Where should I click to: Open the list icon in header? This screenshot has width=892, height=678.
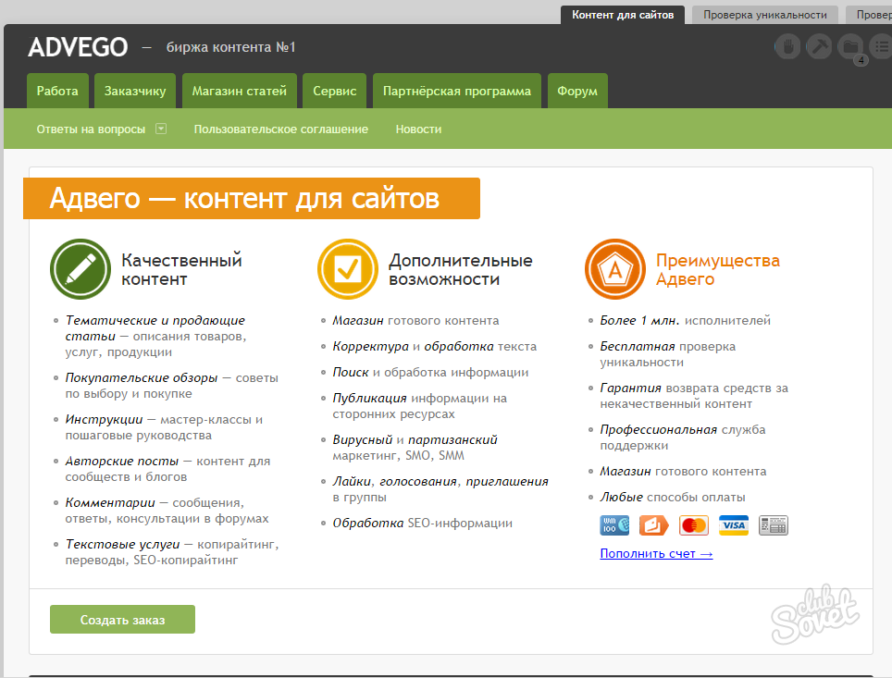(x=881, y=46)
